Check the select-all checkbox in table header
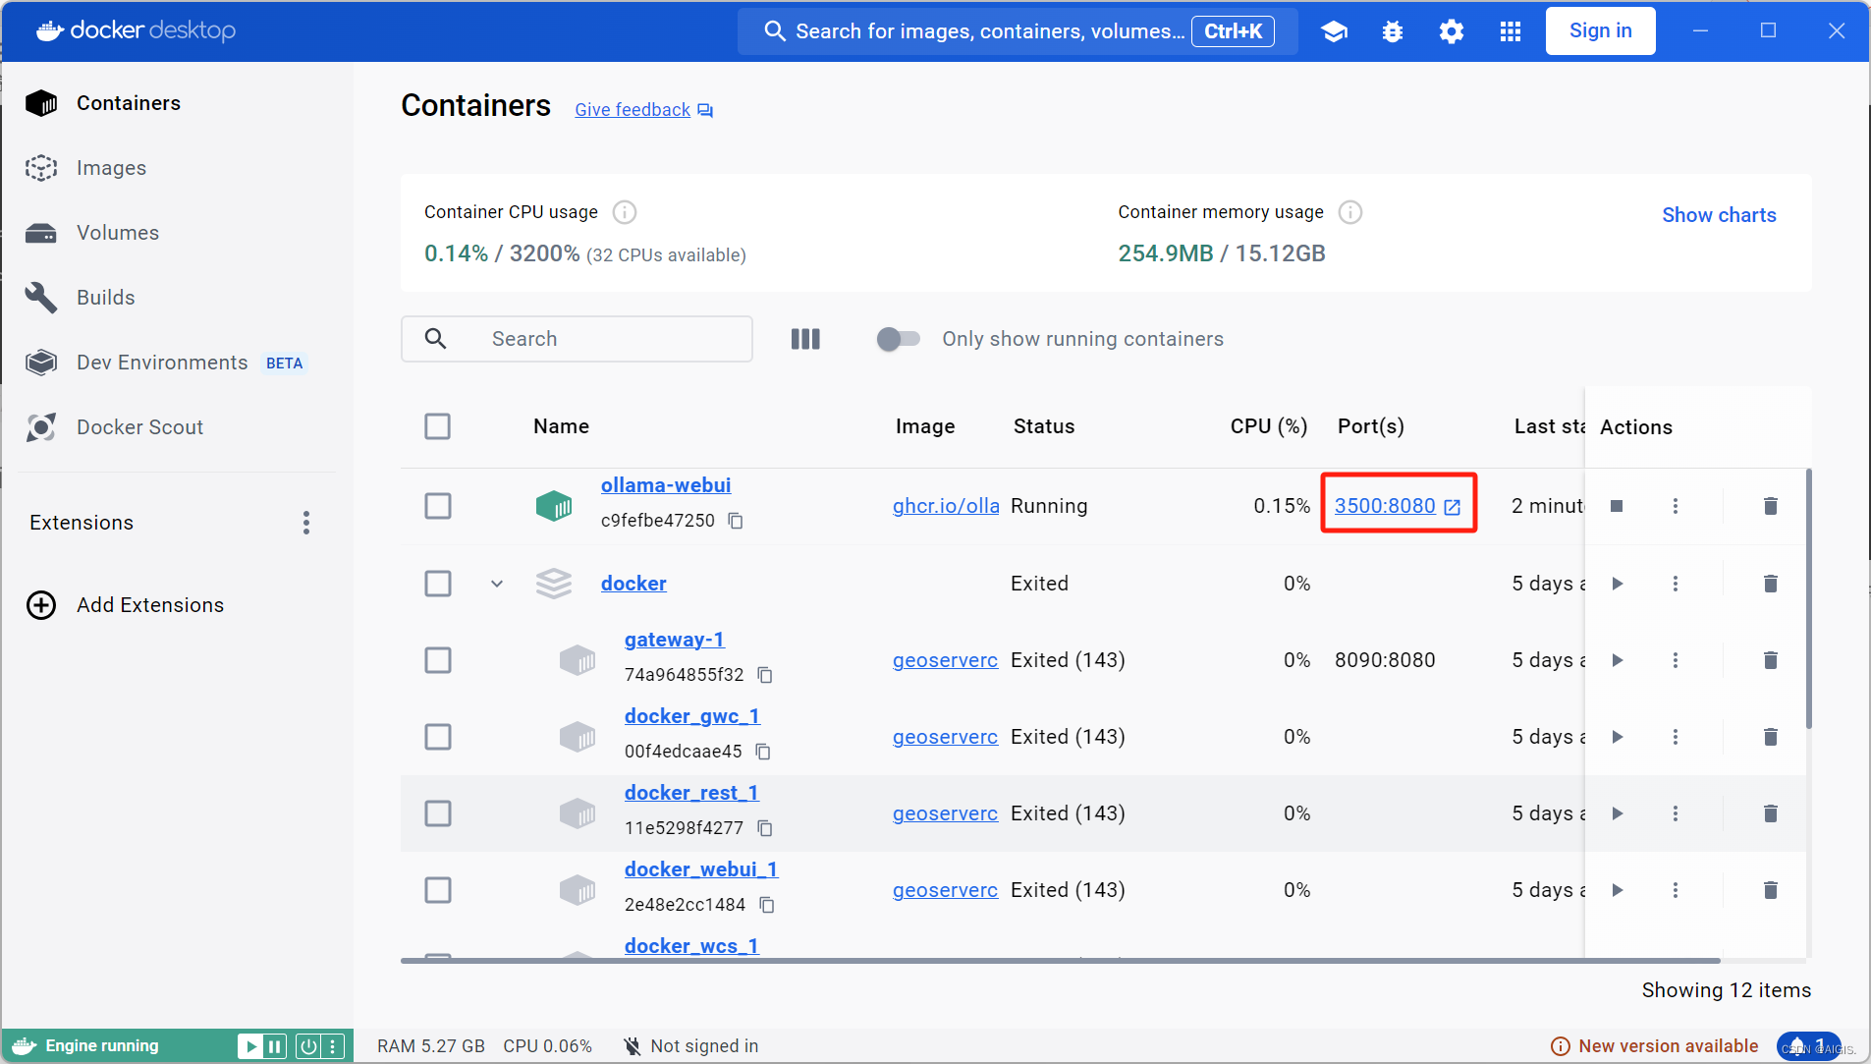 [x=437, y=426]
